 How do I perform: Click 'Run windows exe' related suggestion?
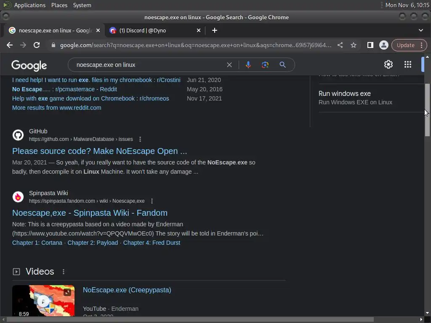click(344, 93)
